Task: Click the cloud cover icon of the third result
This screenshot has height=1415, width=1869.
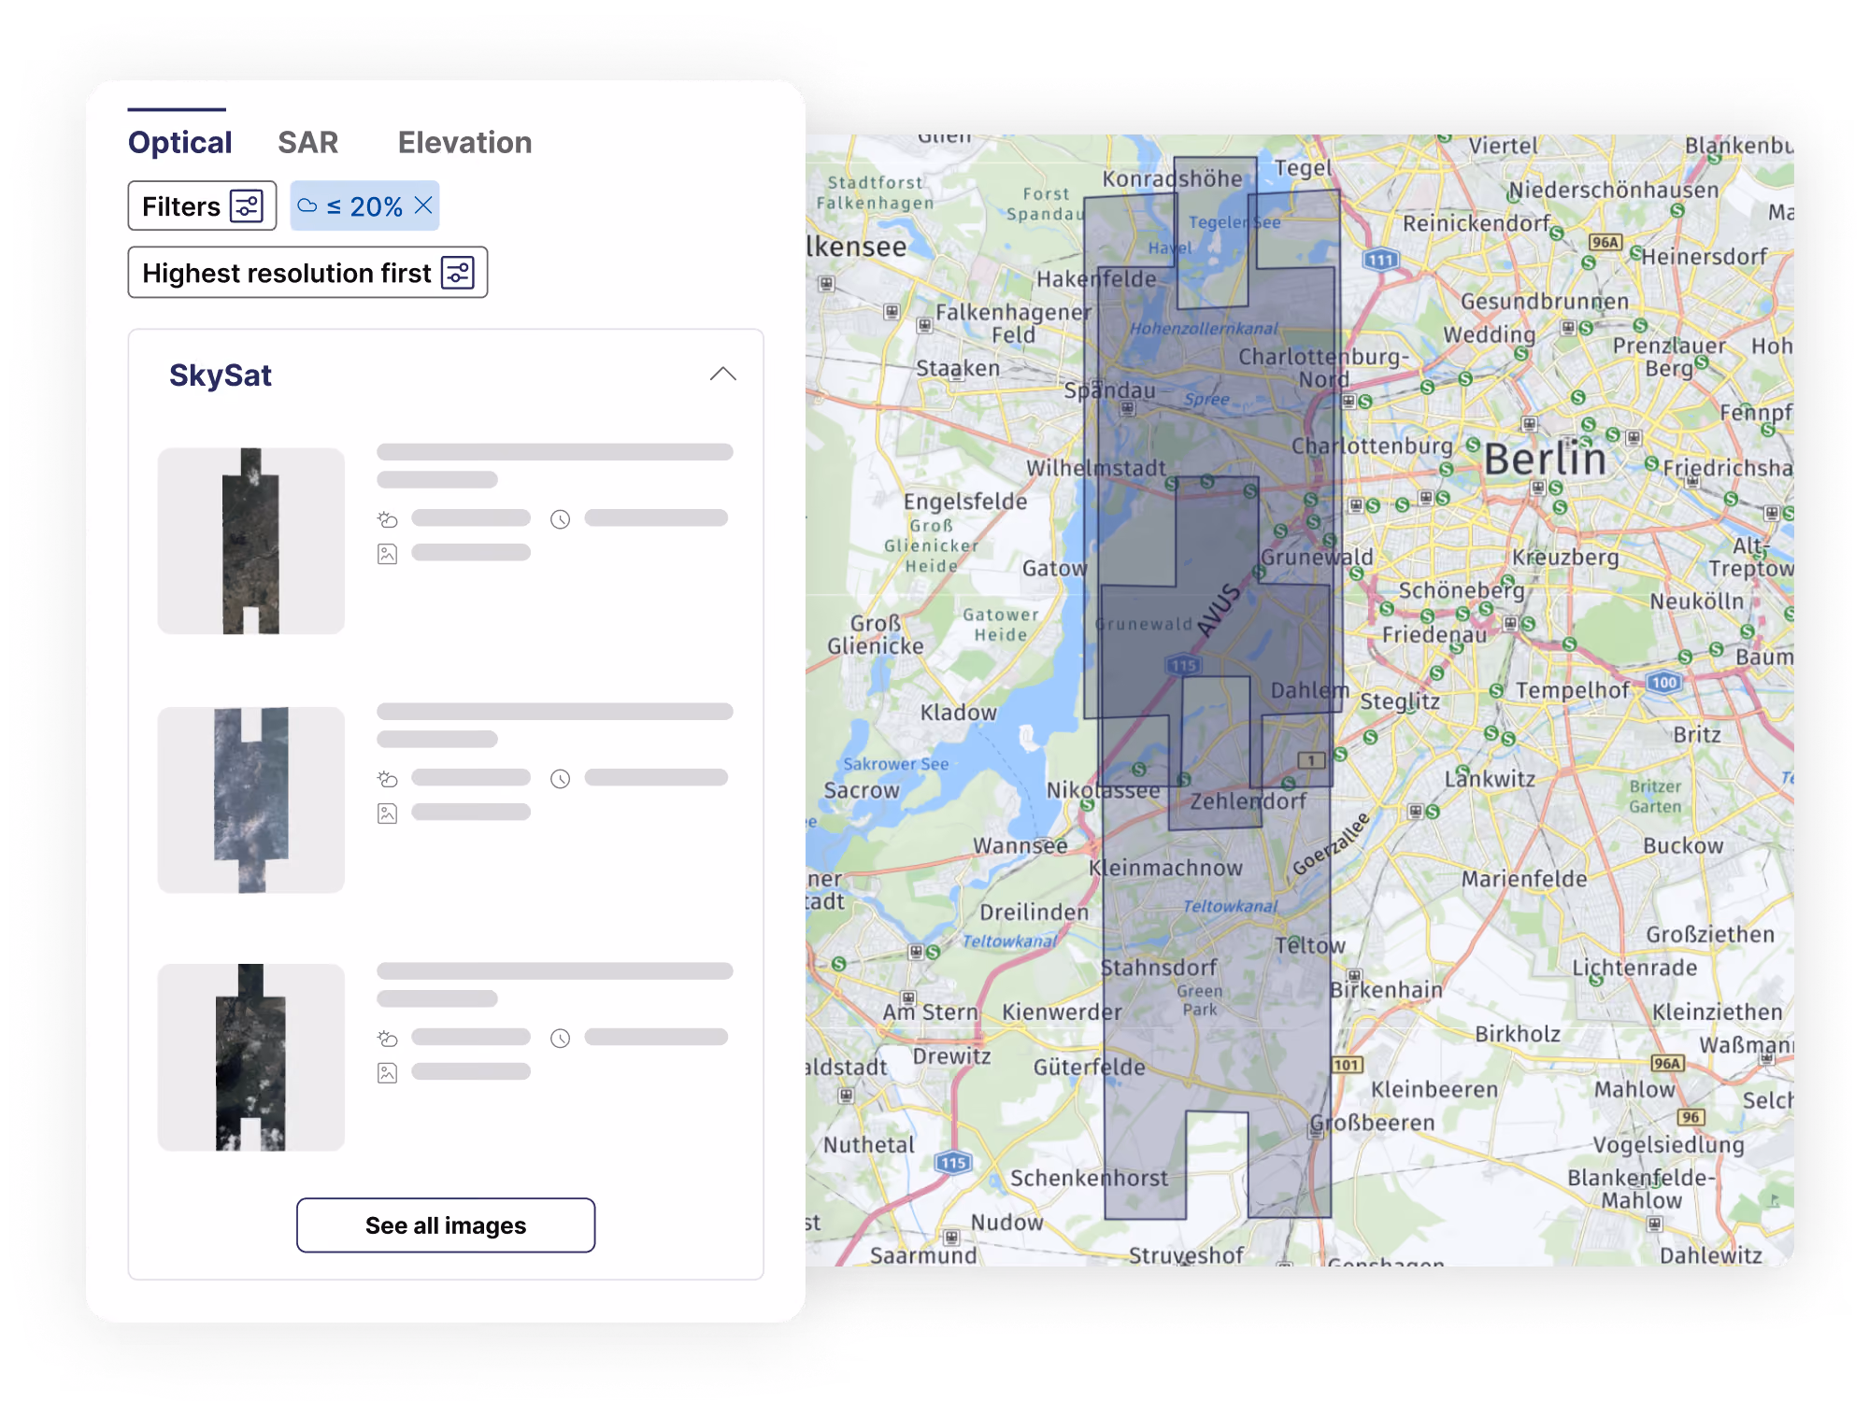Action: tap(387, 1039)
